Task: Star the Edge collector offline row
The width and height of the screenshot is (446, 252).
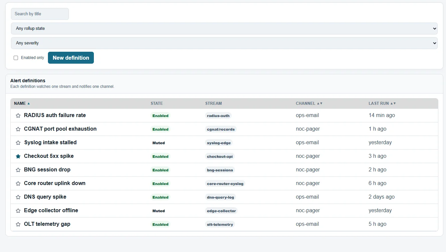Action: point(18,211)
